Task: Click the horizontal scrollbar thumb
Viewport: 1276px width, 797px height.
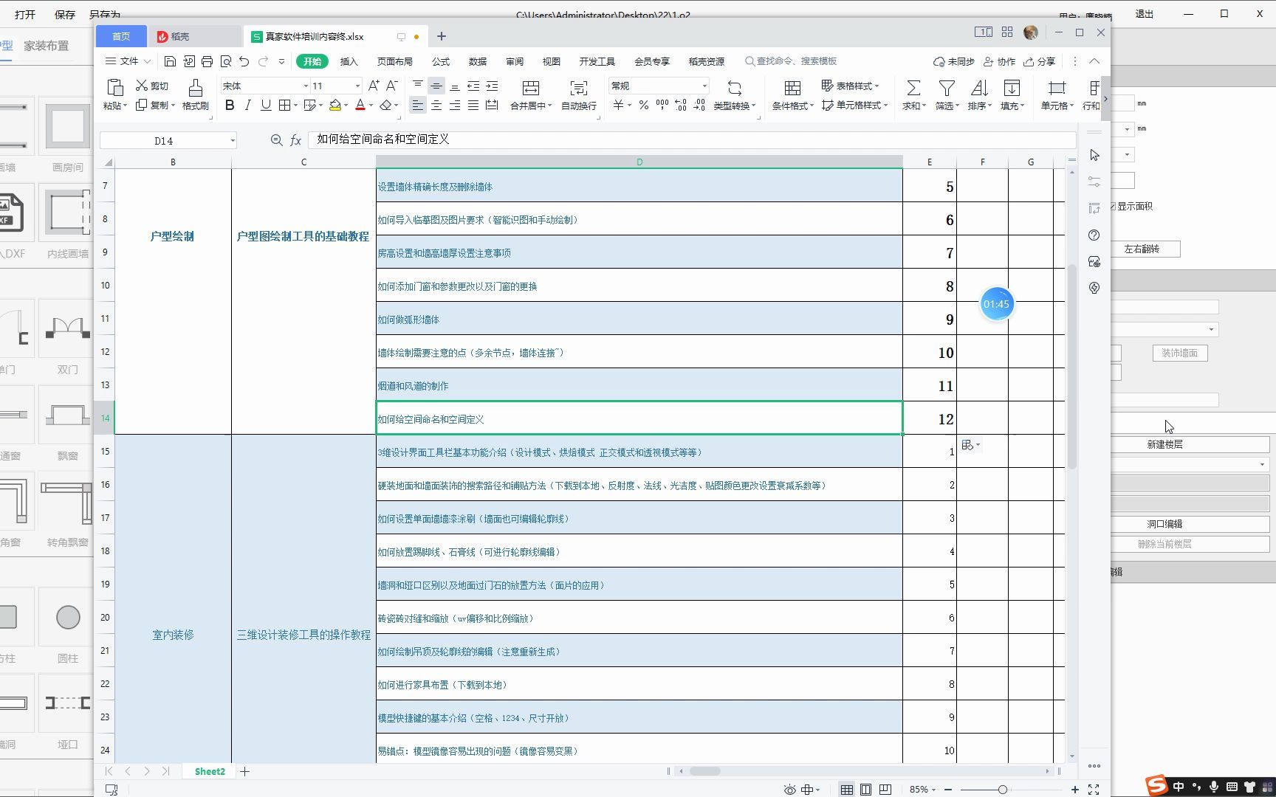Action: [704, 771]
